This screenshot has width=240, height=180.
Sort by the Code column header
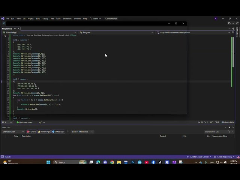(16, 136)
